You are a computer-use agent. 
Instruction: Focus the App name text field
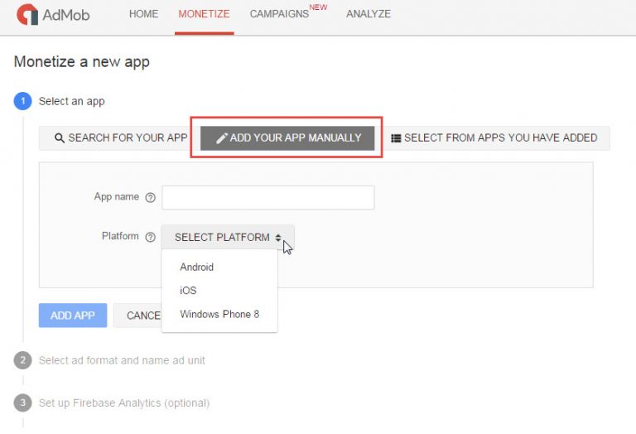tap(267, 198)
